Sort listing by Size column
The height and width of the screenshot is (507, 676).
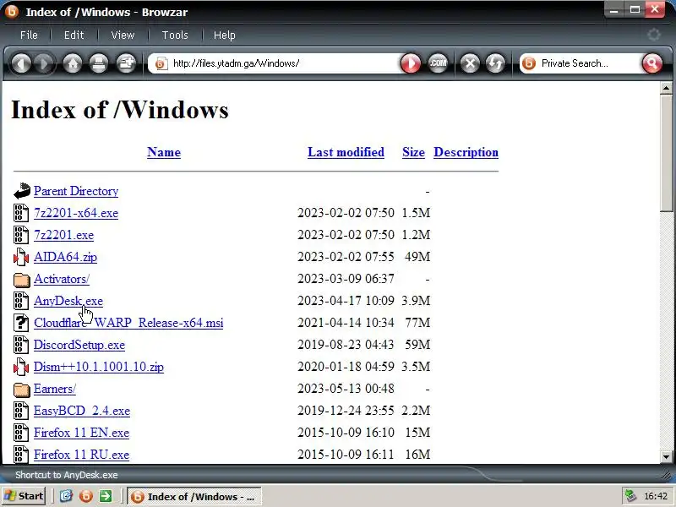tap(413, 152)
